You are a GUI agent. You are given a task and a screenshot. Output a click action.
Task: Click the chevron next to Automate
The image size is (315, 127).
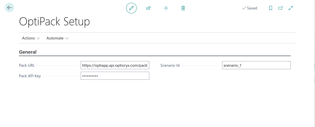pos(67,38)
